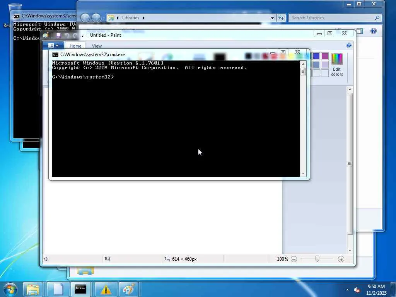Click the Paint vertical scrollbar up arrow
Viewport: 396px width, 297px height.
350,89
